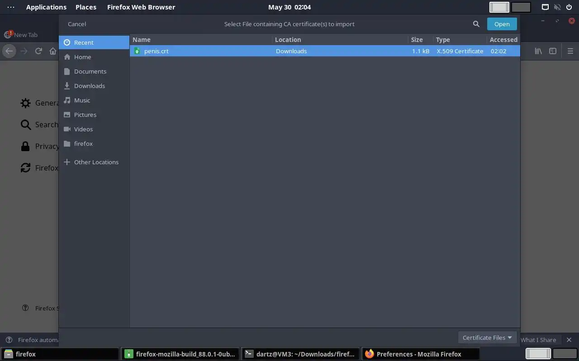Open the clock showing May 30 02:04
Viewport: 579px width, 361px height.
[289, 7]
